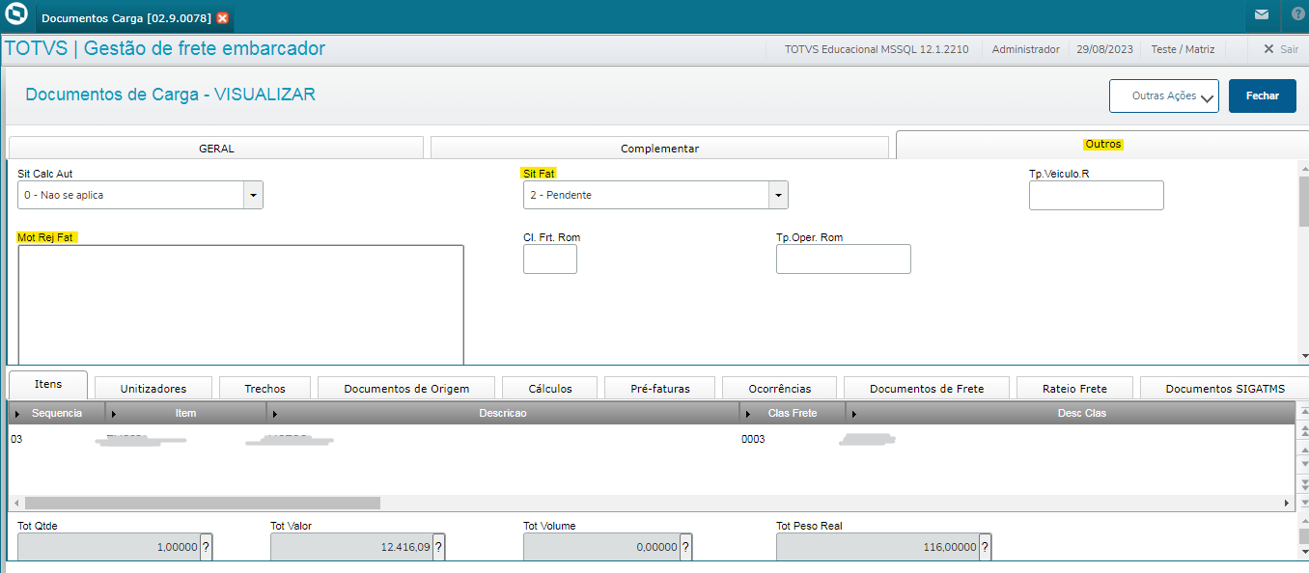Select the grid row with sequence 03
1309x573 pixels.
point(651,439)
